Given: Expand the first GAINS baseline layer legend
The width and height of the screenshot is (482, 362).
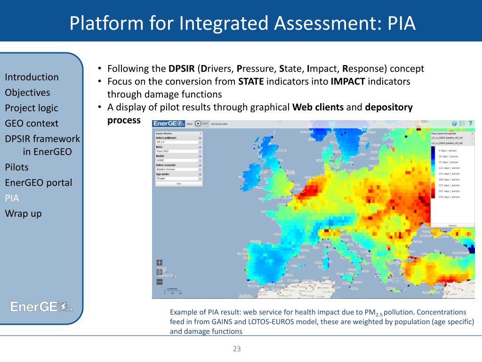Looking at the screenshot, I should [473, 138].
